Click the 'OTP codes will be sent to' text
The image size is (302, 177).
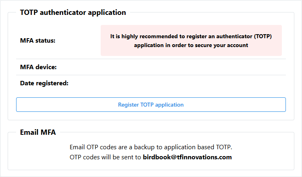point(105,157)
